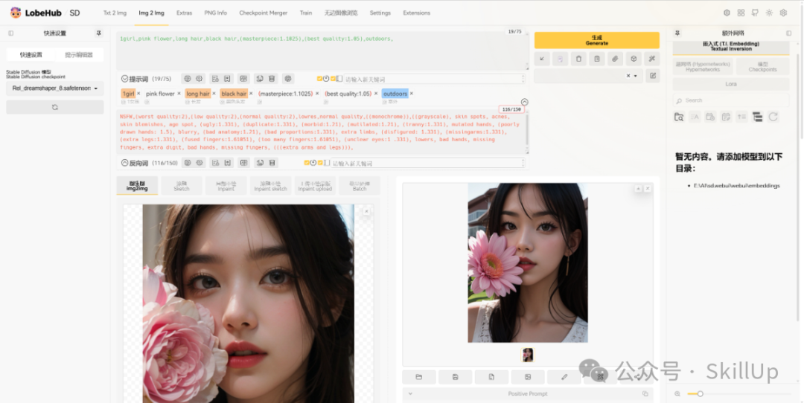The height and width of the screenshot is (403, 804).
Task: Click the edit styles pencil icon
Action: point(653,76)
